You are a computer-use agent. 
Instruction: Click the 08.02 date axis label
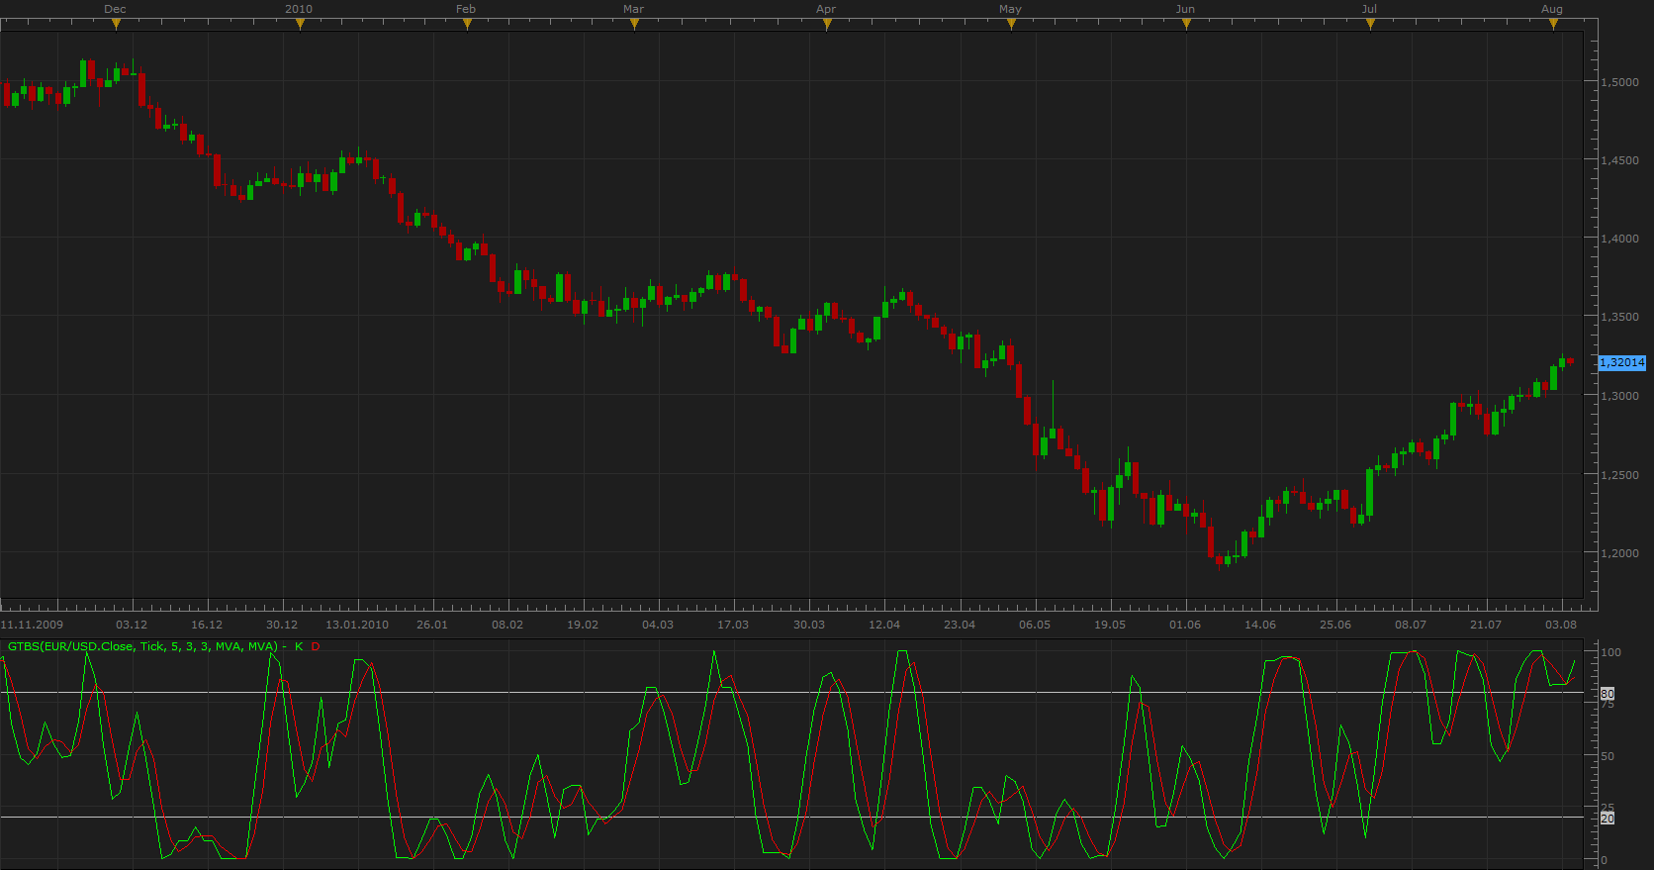click(x=507, y=625)
